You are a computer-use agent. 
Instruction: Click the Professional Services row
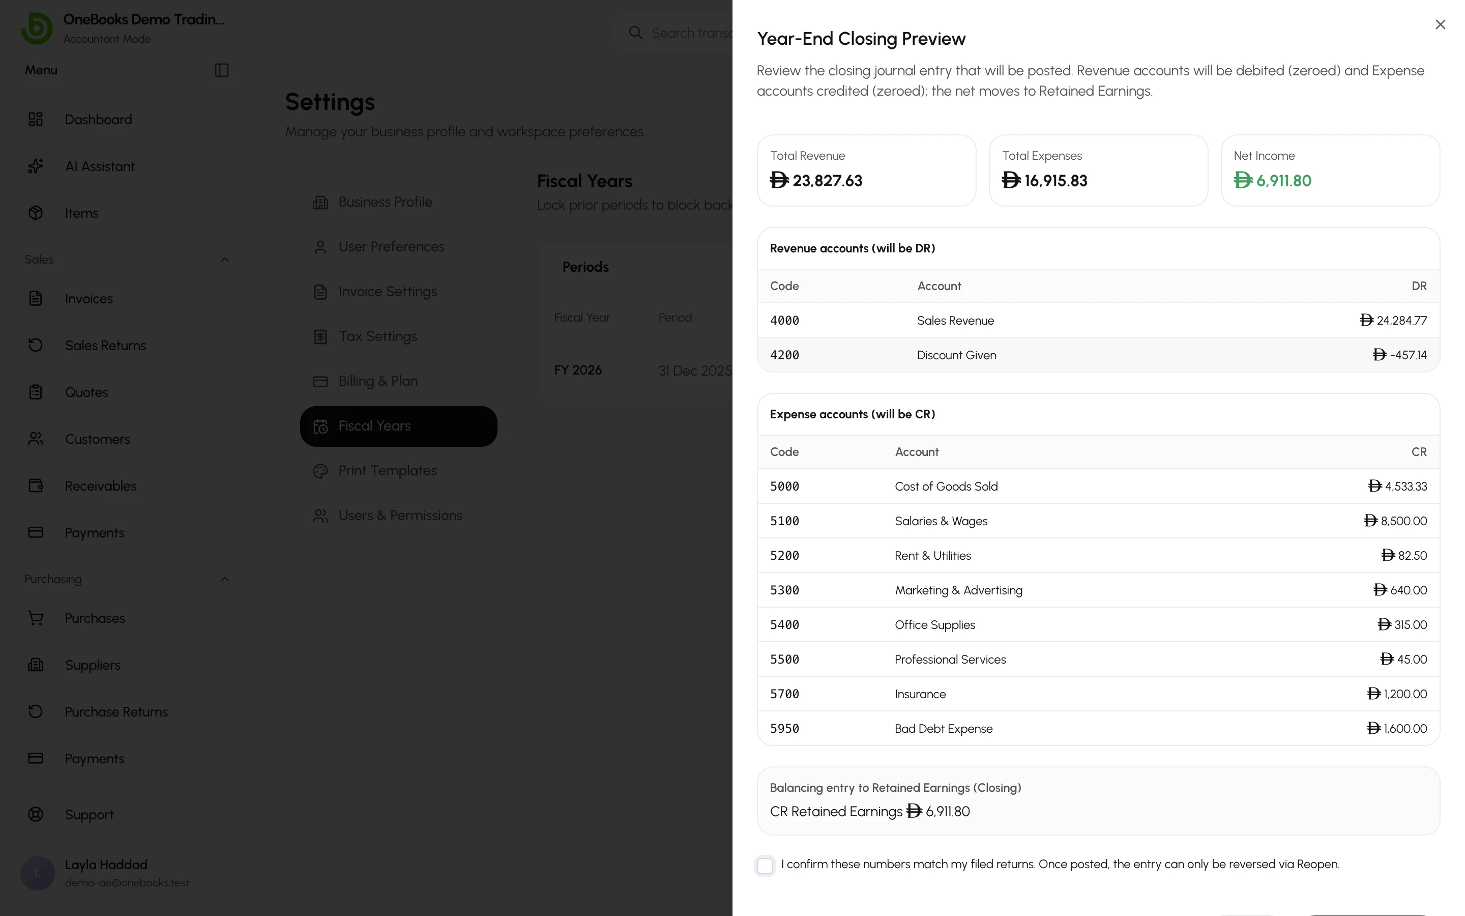[1098, 659]
